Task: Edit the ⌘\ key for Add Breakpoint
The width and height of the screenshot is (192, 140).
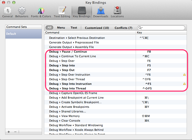Action: (147, 98)
